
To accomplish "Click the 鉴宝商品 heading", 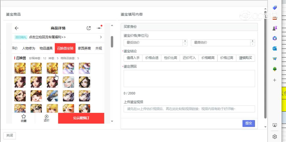I will [13, 14].
